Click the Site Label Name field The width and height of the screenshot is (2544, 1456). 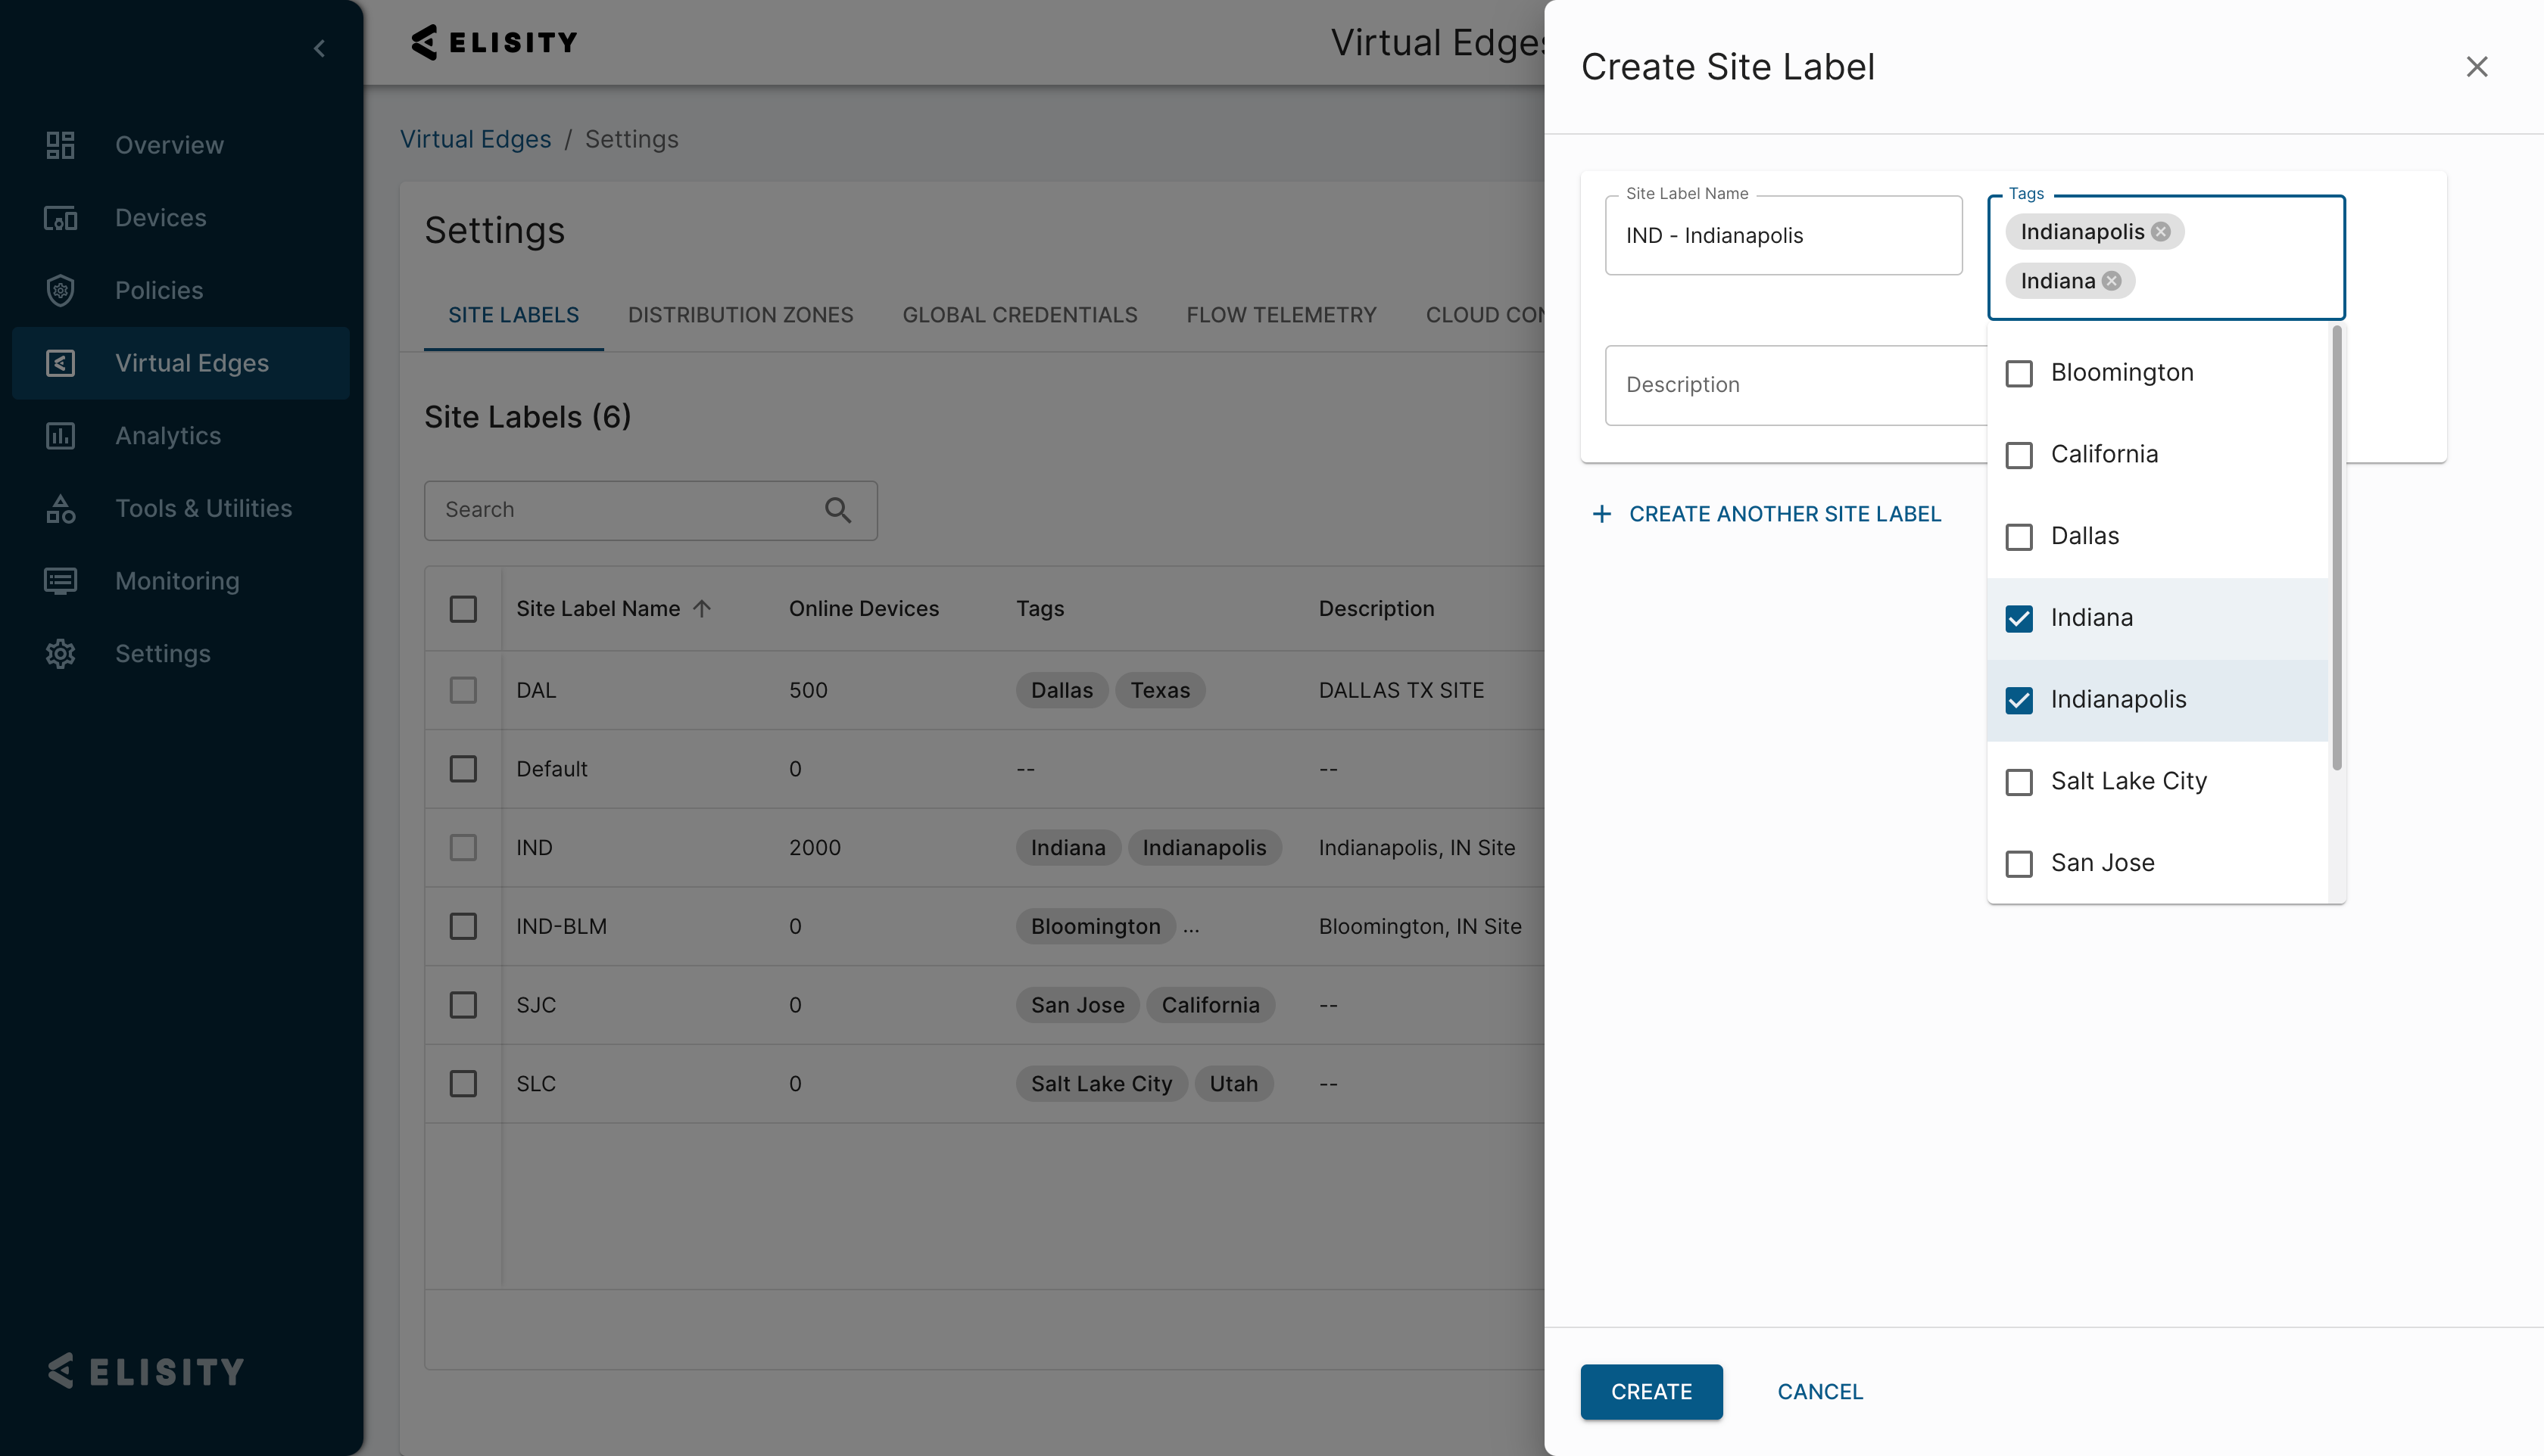[x=1783, y=236]
